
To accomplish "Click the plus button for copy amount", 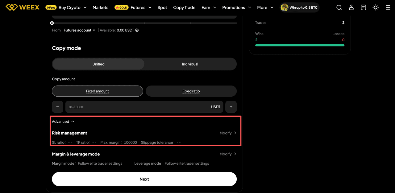I will click(x=231, y=107).
